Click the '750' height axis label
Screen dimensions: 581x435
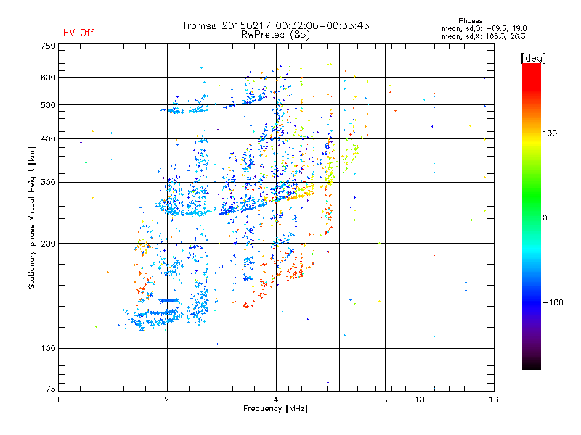49,46
